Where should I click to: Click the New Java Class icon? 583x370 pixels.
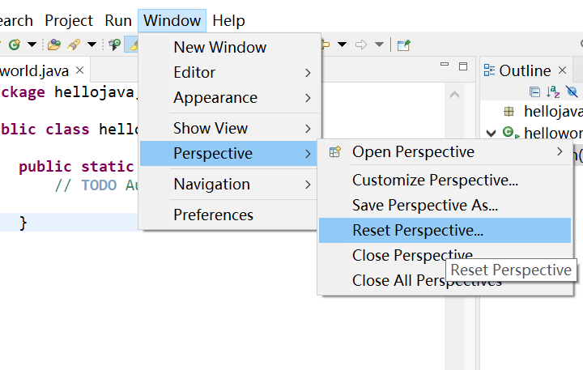click(x=15, y=44)
